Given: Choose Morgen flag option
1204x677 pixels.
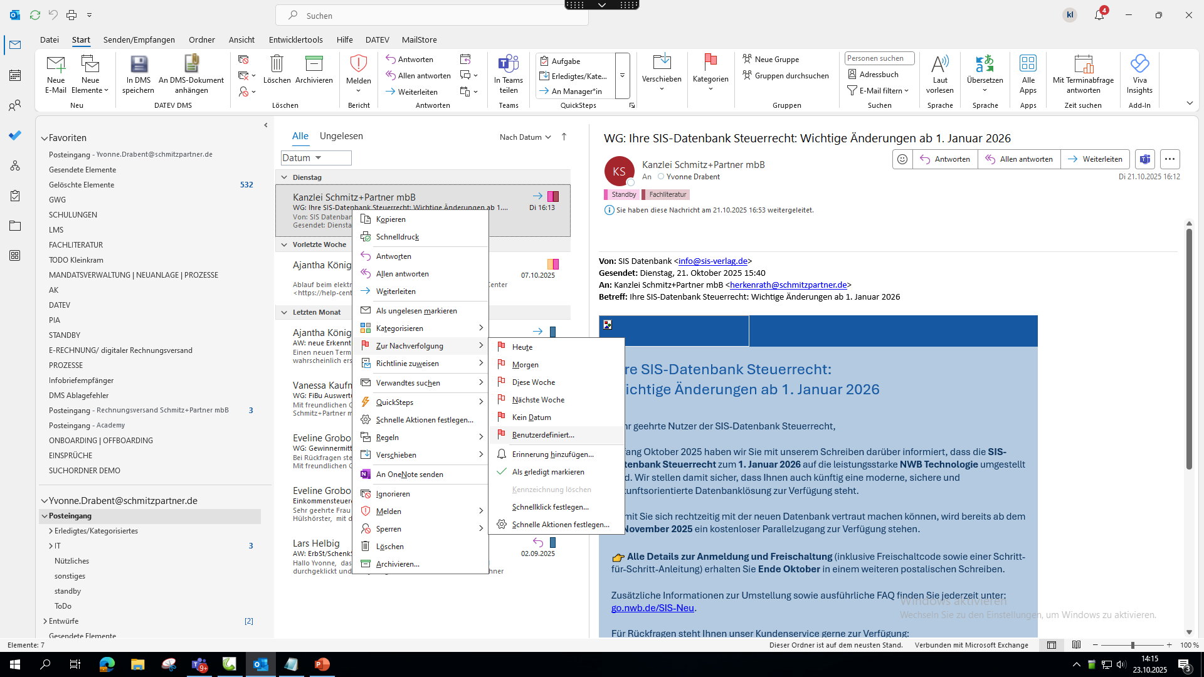Looking at the screenshot, I should click(x=556, y=365).
